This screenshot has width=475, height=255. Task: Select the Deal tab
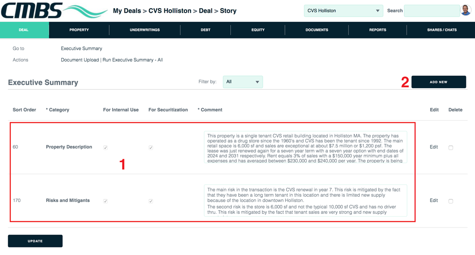[x=24, y=30]
